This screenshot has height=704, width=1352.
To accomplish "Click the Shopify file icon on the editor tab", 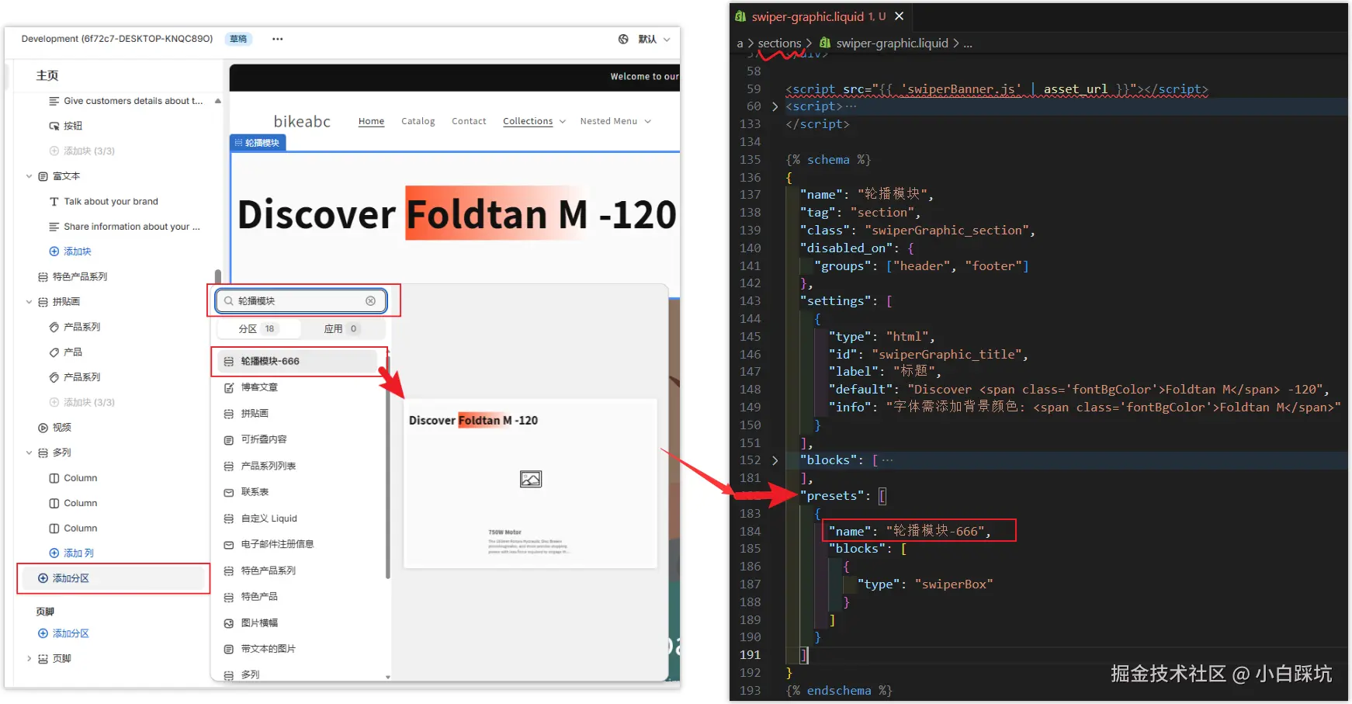I will [x=741, y=16].
